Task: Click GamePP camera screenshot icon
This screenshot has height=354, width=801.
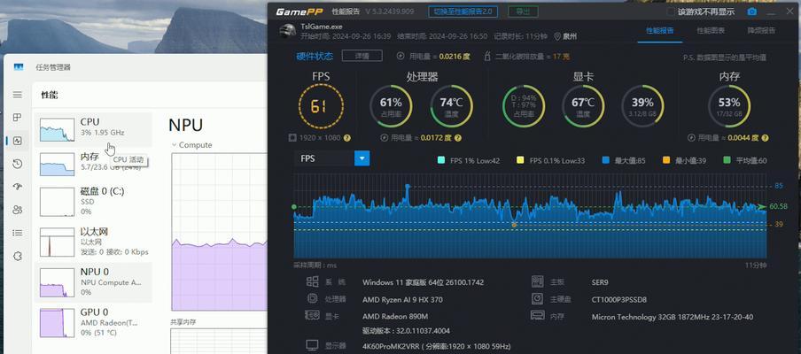Action: (x=752, y=12)
